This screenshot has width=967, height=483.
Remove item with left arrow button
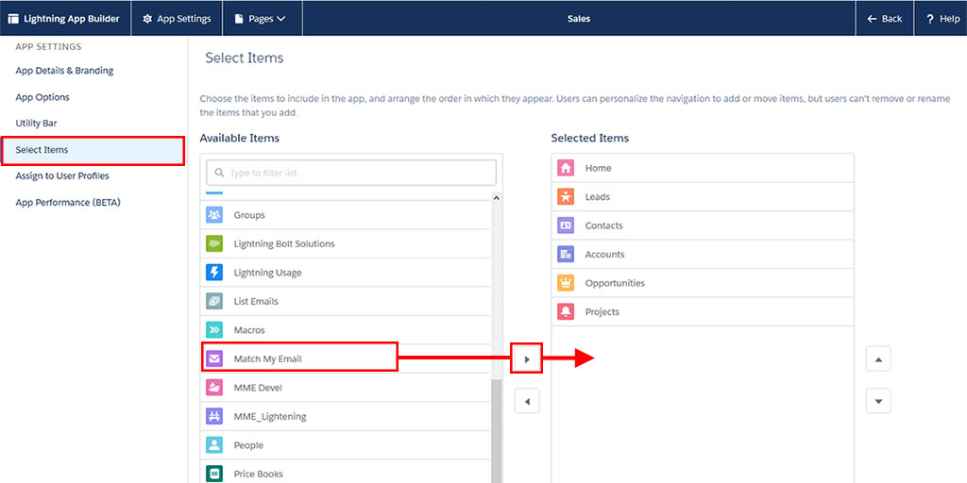coord(527,402)
